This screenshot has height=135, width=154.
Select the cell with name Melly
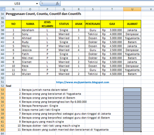click(30, 46)
